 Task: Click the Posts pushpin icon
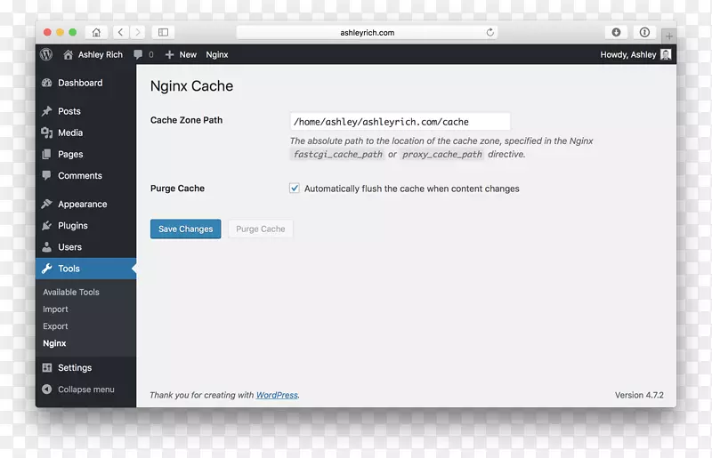click(47, 111)
